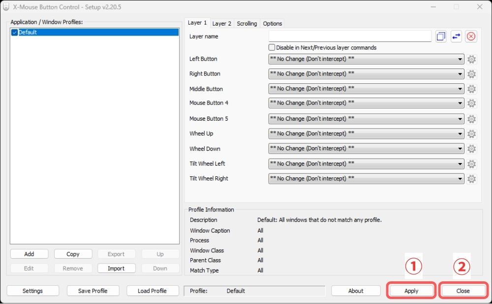
Task: Copy the layer using the copy icon
Action: click(441, 36)
